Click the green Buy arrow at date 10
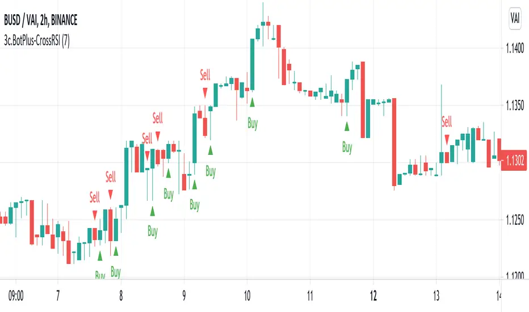This screenshot has width=529, height=312. tap(252, 102)
